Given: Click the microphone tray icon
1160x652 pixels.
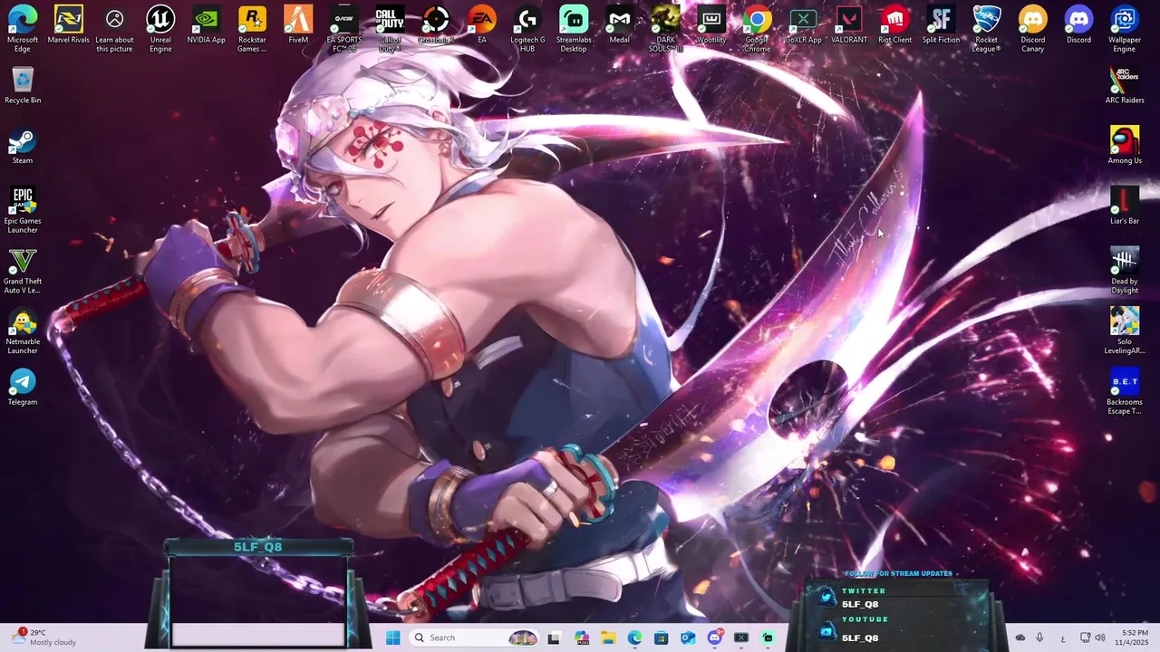Looking at the screenshot, I should (1039, 638).
